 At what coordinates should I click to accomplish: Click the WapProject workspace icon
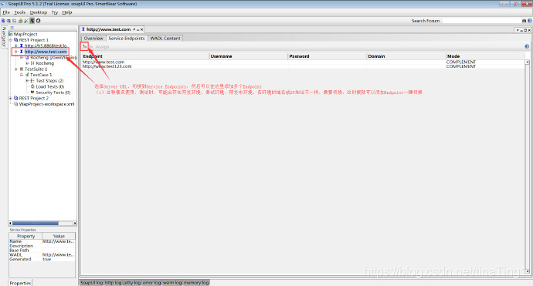pos(10,34)
